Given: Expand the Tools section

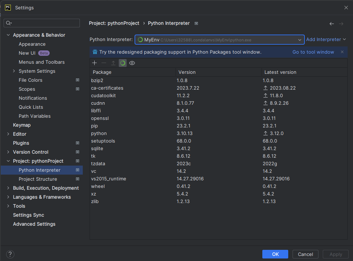Looking at the screenshot, I should click(x=8, y=206).
